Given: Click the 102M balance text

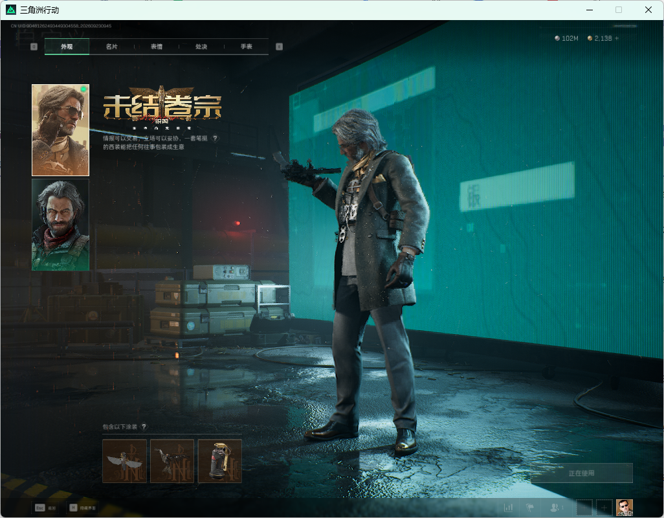Looking at the screenshot, I should point(570,38).
